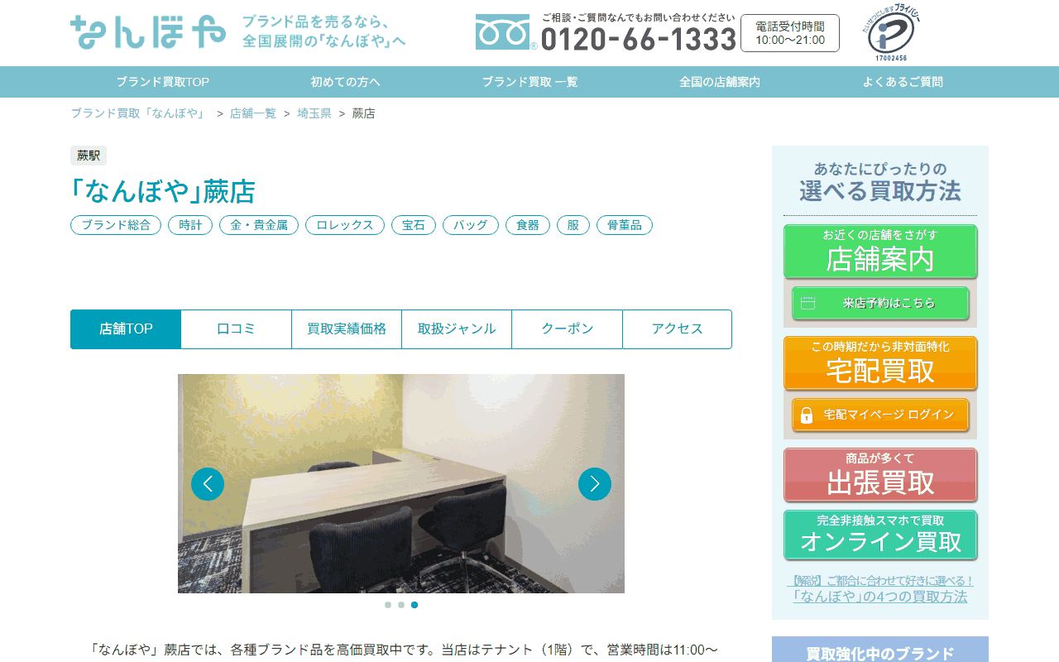The height and width of the screenshot is (662, 1059).
Task: Follow the 店舗一覧 breadcrumb link
Action: click(x=253, y=113)
